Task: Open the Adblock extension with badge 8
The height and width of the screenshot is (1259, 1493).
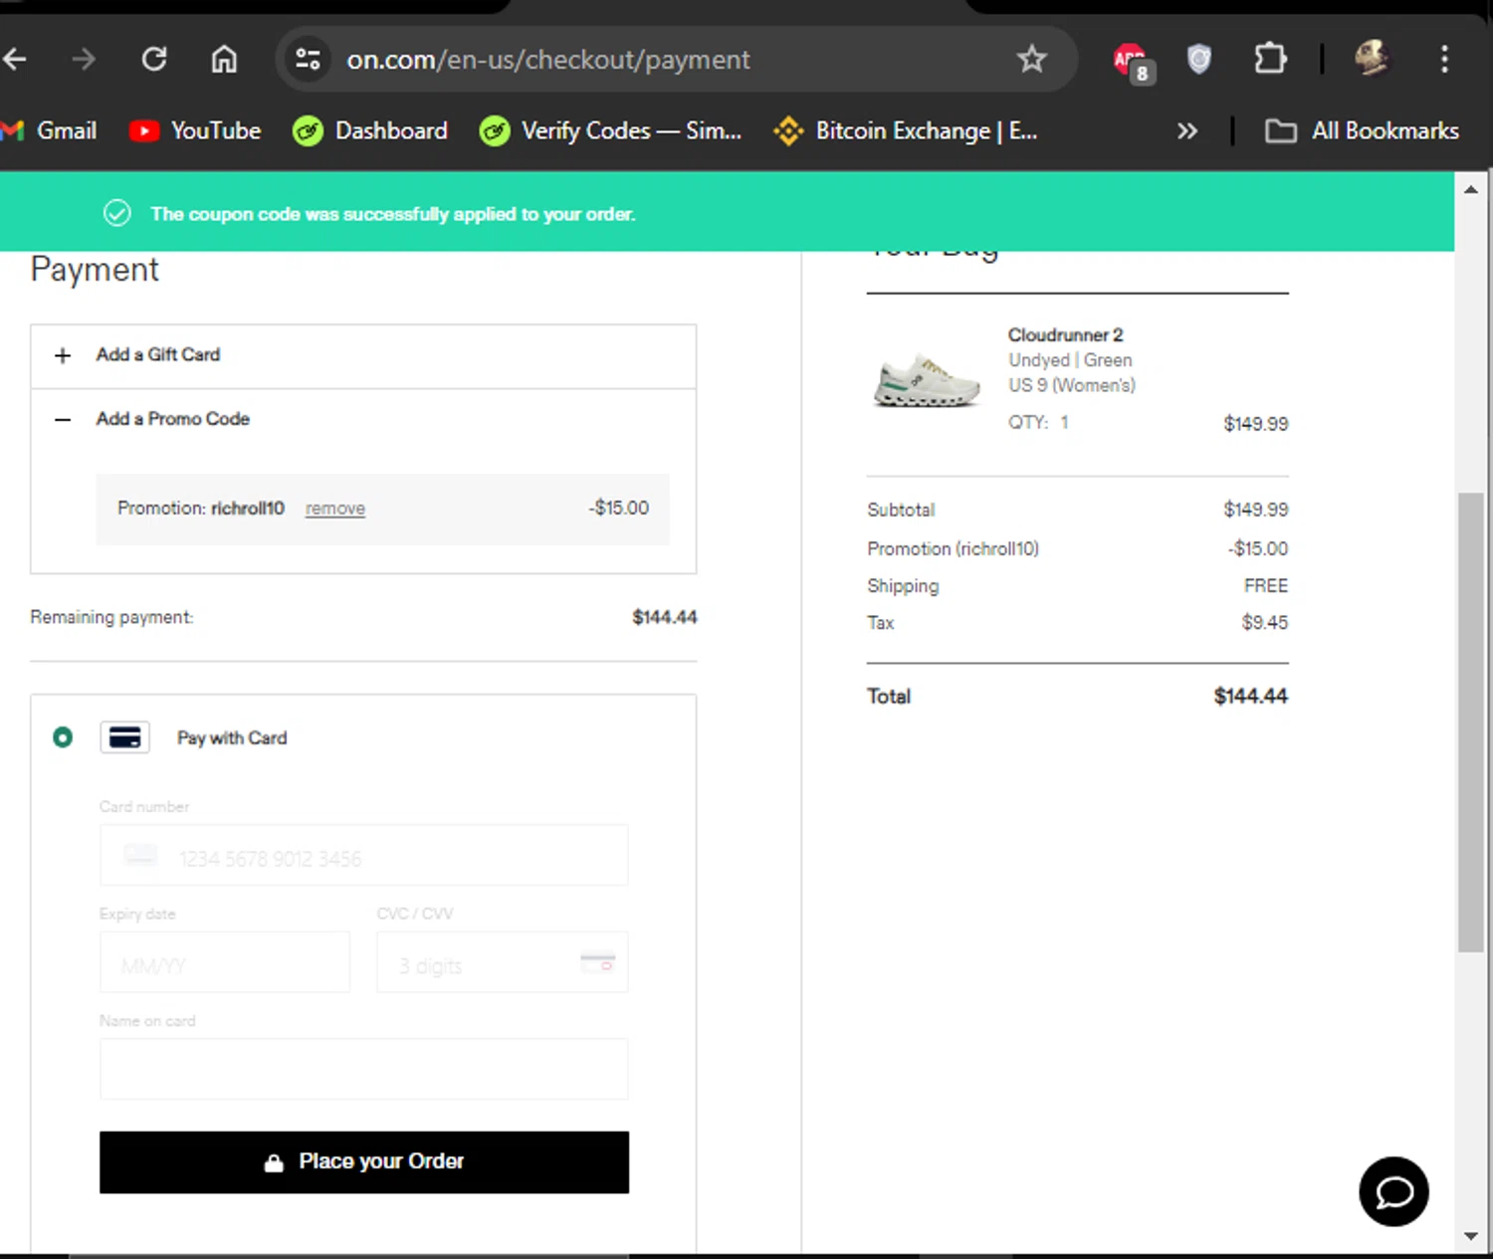Action: point(1133,62)
